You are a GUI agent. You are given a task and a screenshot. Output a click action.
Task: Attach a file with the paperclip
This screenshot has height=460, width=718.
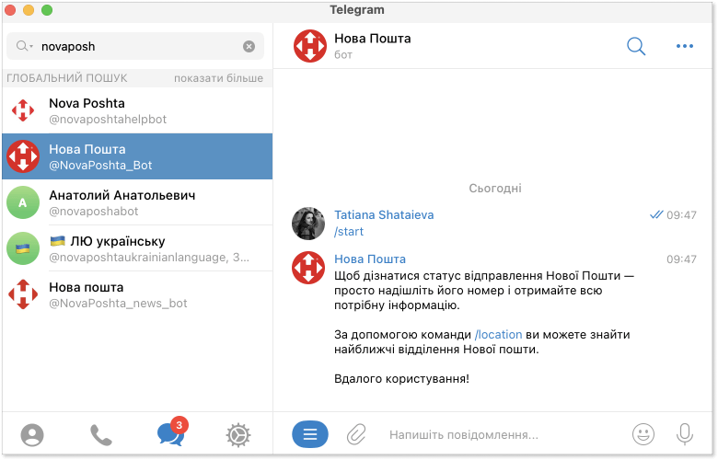[356, 434]
